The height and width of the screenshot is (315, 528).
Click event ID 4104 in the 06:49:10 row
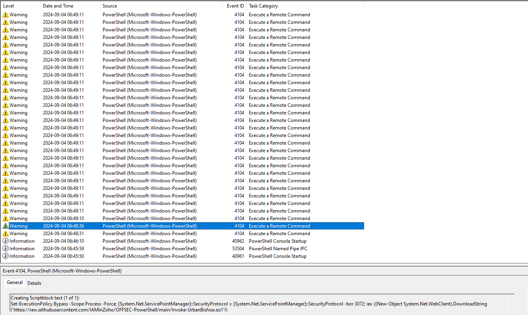click(x=239, y=218)
